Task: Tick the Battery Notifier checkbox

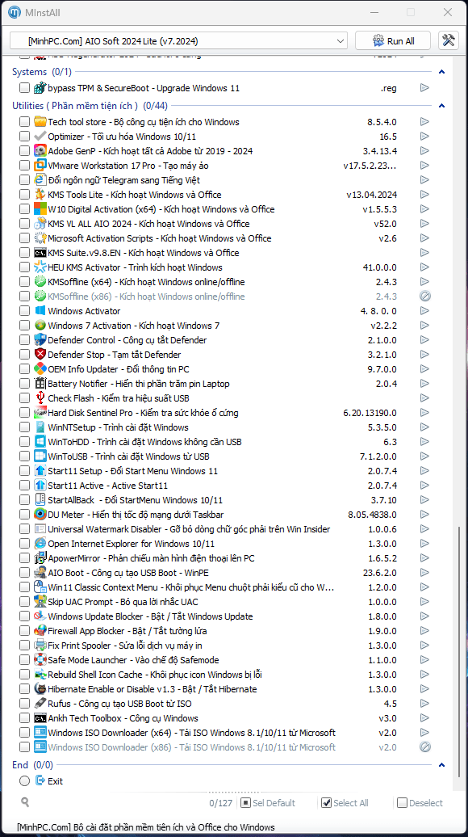Action: click(x=24, y=384)
